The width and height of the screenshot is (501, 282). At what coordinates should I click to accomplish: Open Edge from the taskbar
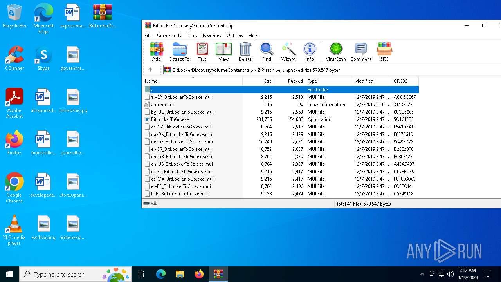pyautogui.click(x=161, y=274)
